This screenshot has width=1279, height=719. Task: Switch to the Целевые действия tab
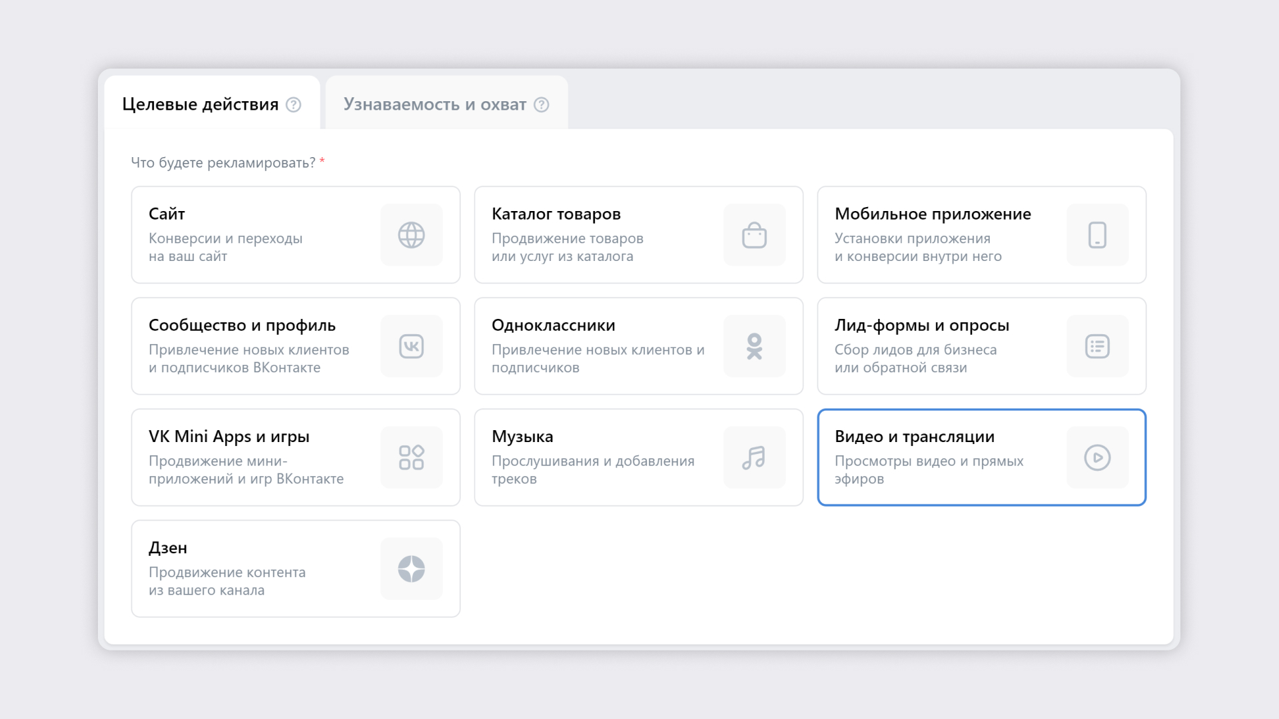click(212, 103)
